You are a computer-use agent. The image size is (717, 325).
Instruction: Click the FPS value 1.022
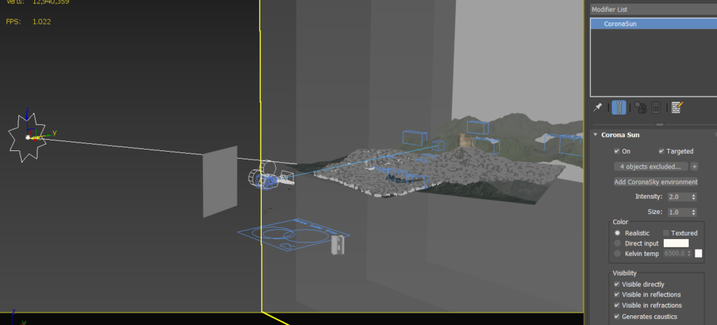coord(41,22)
